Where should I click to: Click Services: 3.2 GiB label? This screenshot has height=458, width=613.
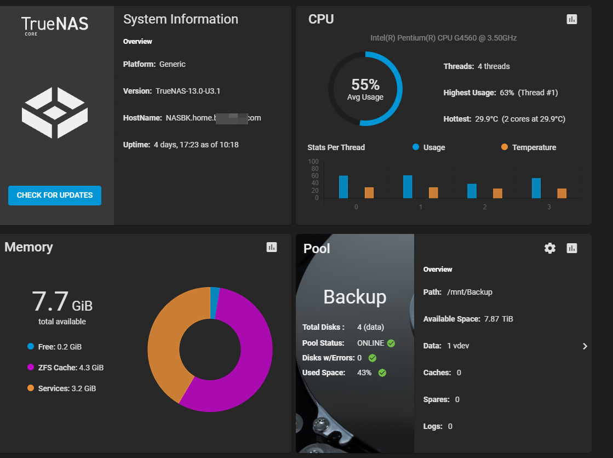67,388
